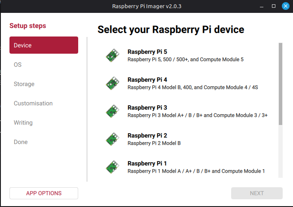The height and width of the screenshot is (207, 293).
Task: Choose Raspberry Pi 4 Model B entry
Action: coord(188,83)
